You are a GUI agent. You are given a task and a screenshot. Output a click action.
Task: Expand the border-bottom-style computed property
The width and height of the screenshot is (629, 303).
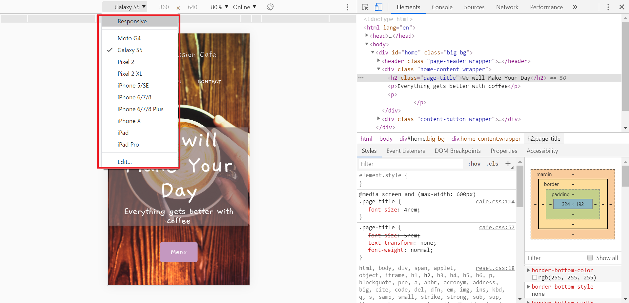[x=529, y=287]
